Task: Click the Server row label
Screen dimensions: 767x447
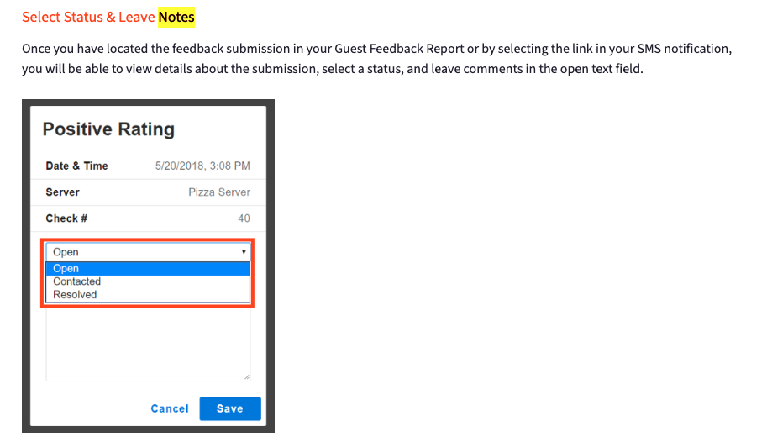Action: click(x=62, y=192)
